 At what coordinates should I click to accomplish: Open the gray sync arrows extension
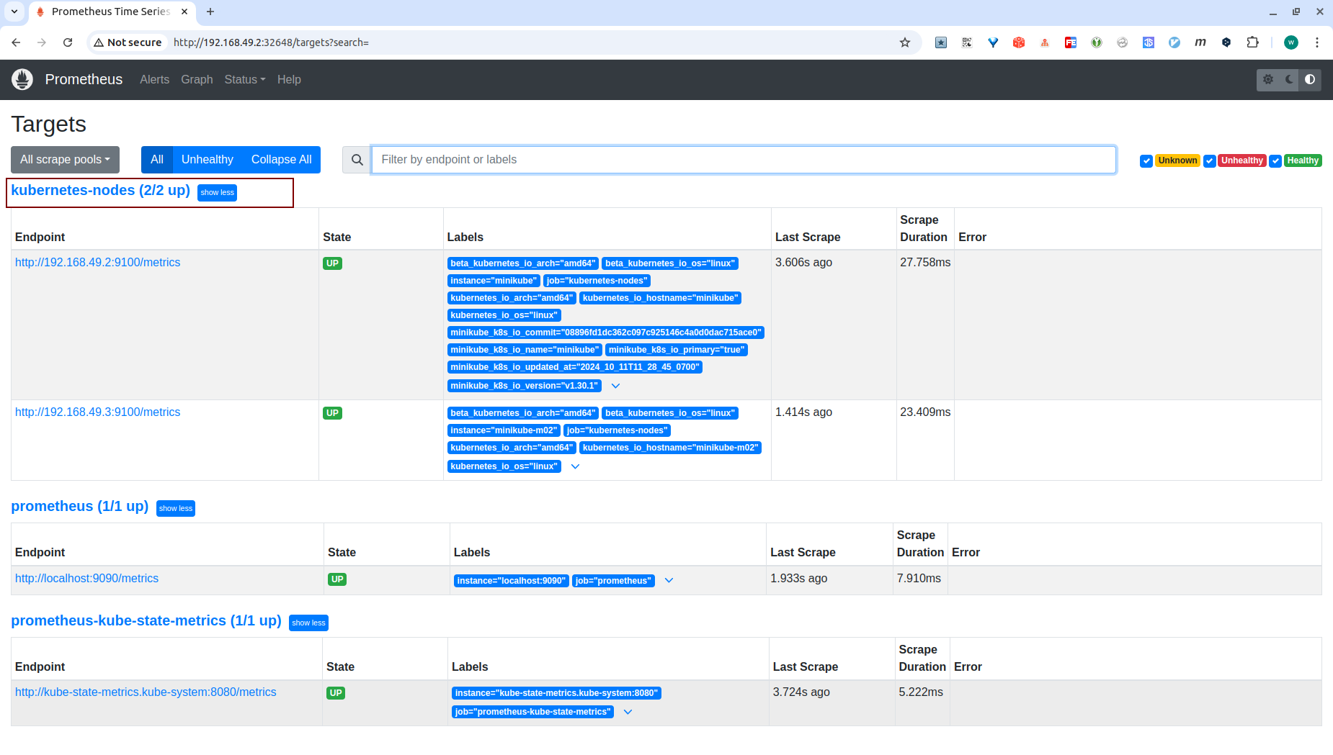(x=1123, y=42)
